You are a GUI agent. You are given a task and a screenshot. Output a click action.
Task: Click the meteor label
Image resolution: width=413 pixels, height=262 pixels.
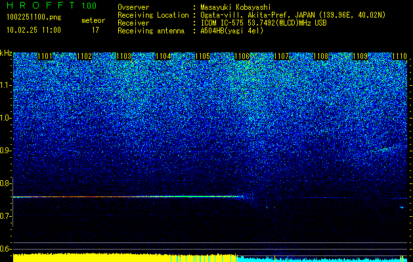click(x=93, y=20)
